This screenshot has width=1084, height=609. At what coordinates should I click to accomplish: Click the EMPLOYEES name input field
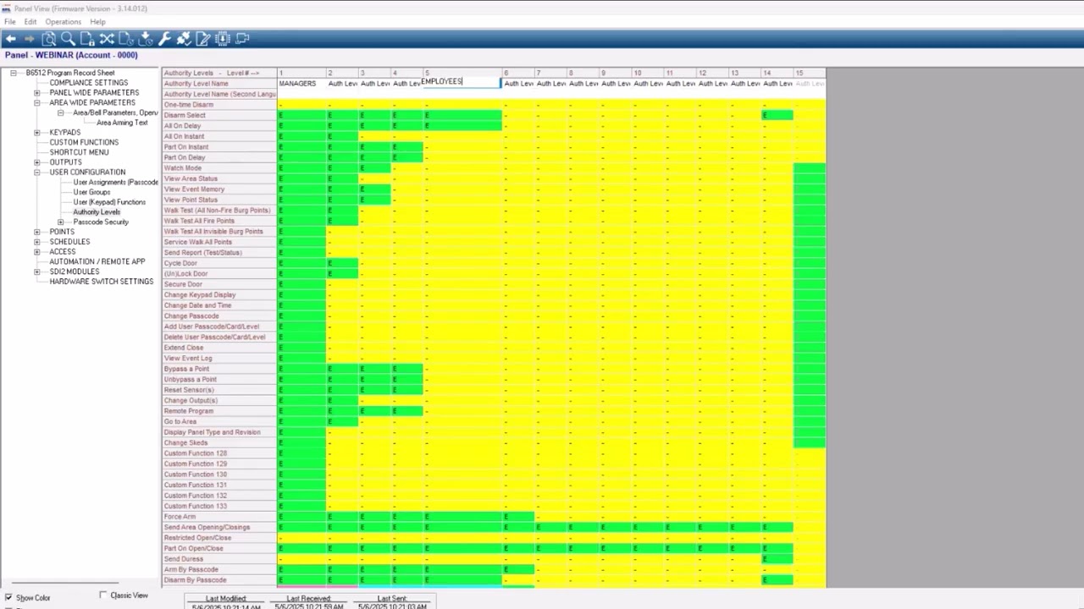461,82
